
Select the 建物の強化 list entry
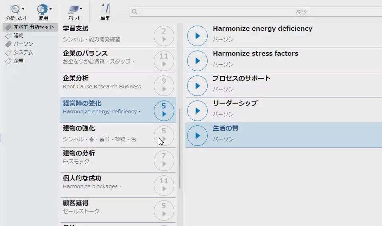(118, 135)
